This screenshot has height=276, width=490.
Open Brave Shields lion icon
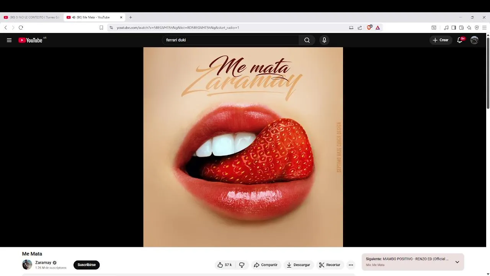click(369, 28)
